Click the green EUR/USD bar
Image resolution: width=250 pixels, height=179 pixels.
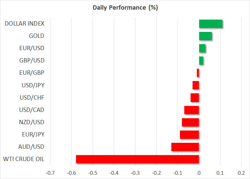202,48
